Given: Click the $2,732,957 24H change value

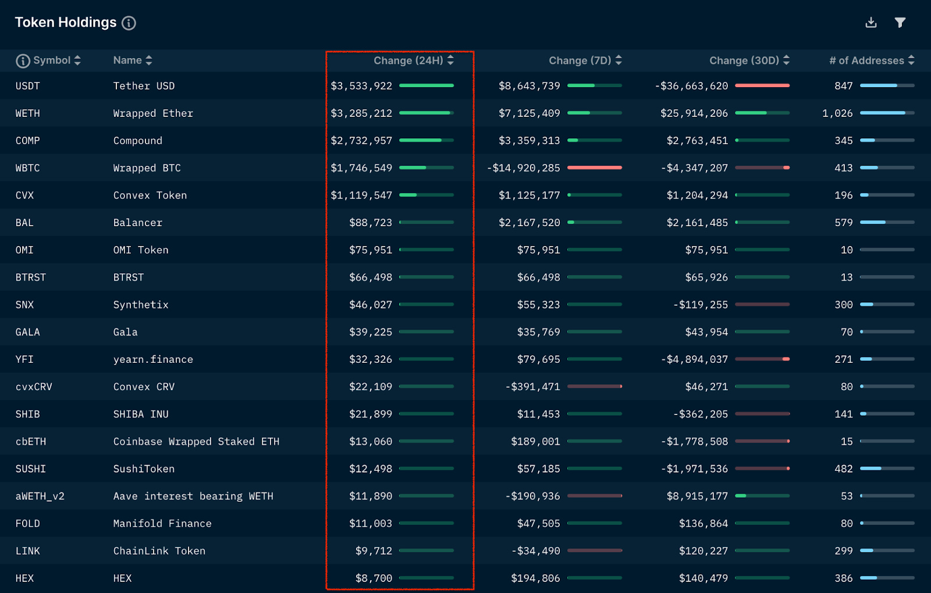Looking at the screenshot, I should tap(361, 141).
